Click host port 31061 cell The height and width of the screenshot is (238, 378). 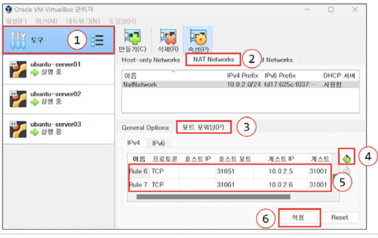(x=234, y=185)
